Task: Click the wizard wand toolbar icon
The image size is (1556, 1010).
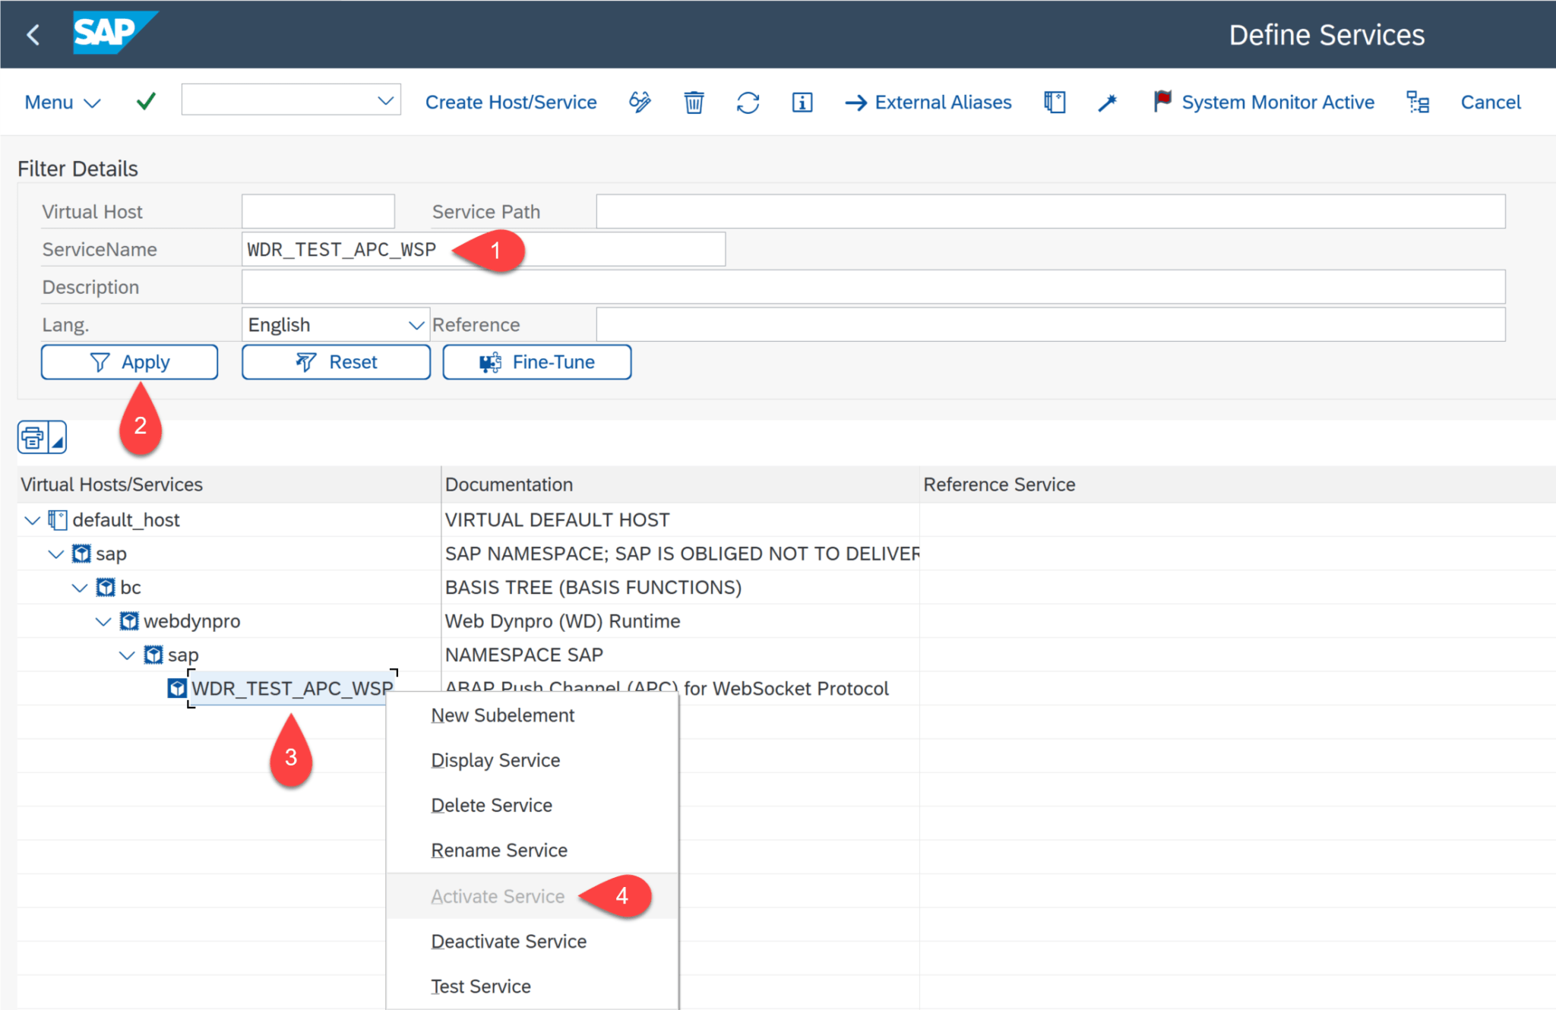Action: click(x=1107, y=102)
